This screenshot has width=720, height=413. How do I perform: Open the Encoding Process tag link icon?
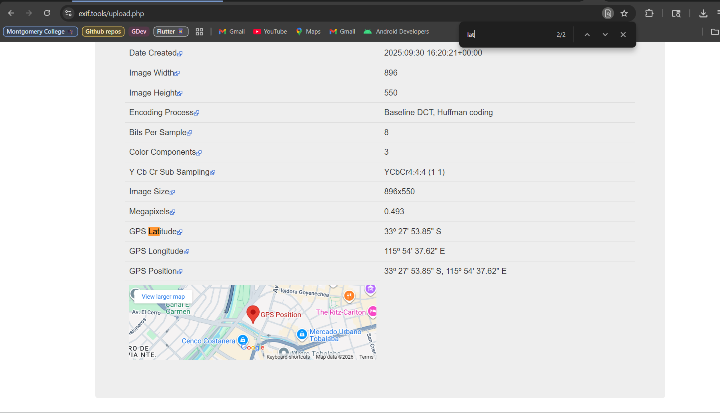point(197,113)
